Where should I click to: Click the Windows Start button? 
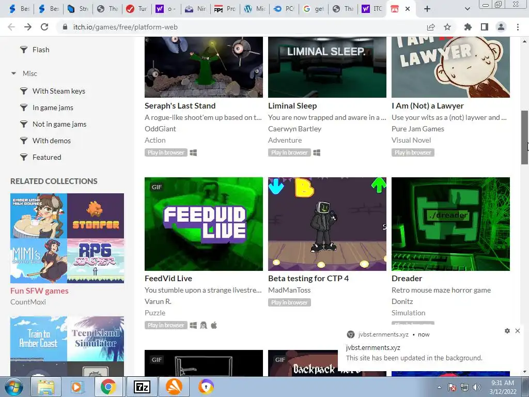point(13,387)
